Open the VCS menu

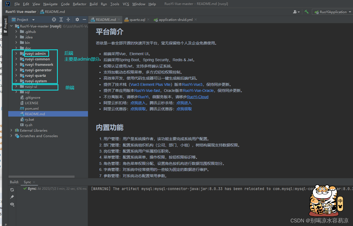tap(126, 4)
